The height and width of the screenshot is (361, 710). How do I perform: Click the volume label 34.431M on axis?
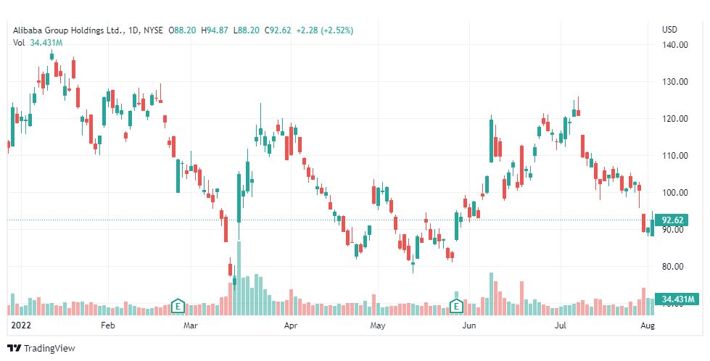(x=677, y=299)
